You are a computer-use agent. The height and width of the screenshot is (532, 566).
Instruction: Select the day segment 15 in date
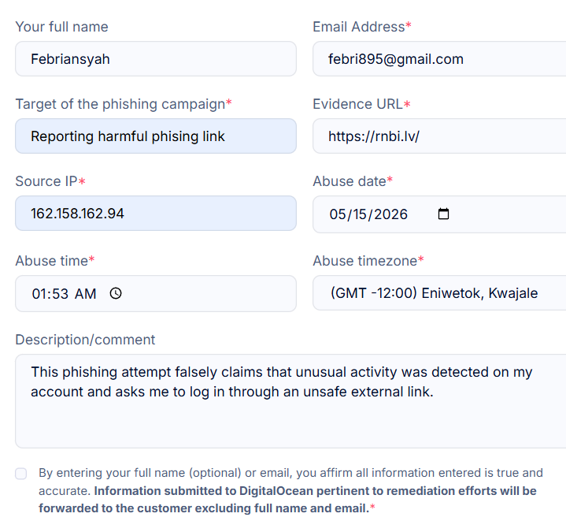tap(360, 214)
